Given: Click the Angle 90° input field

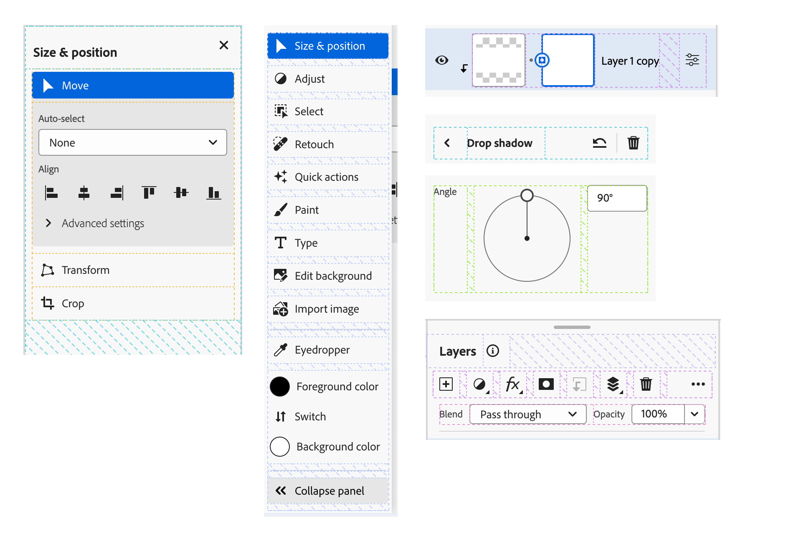Looking at the screenshot, I should 617,198.
